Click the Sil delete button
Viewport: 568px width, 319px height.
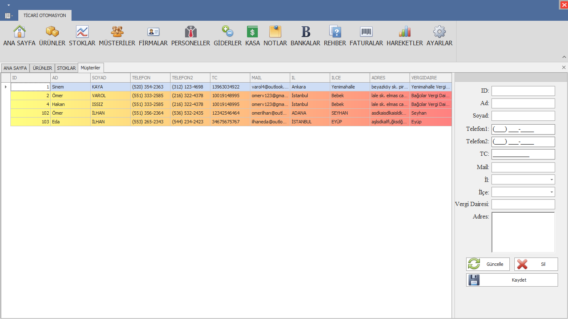(x=536, y=264)
